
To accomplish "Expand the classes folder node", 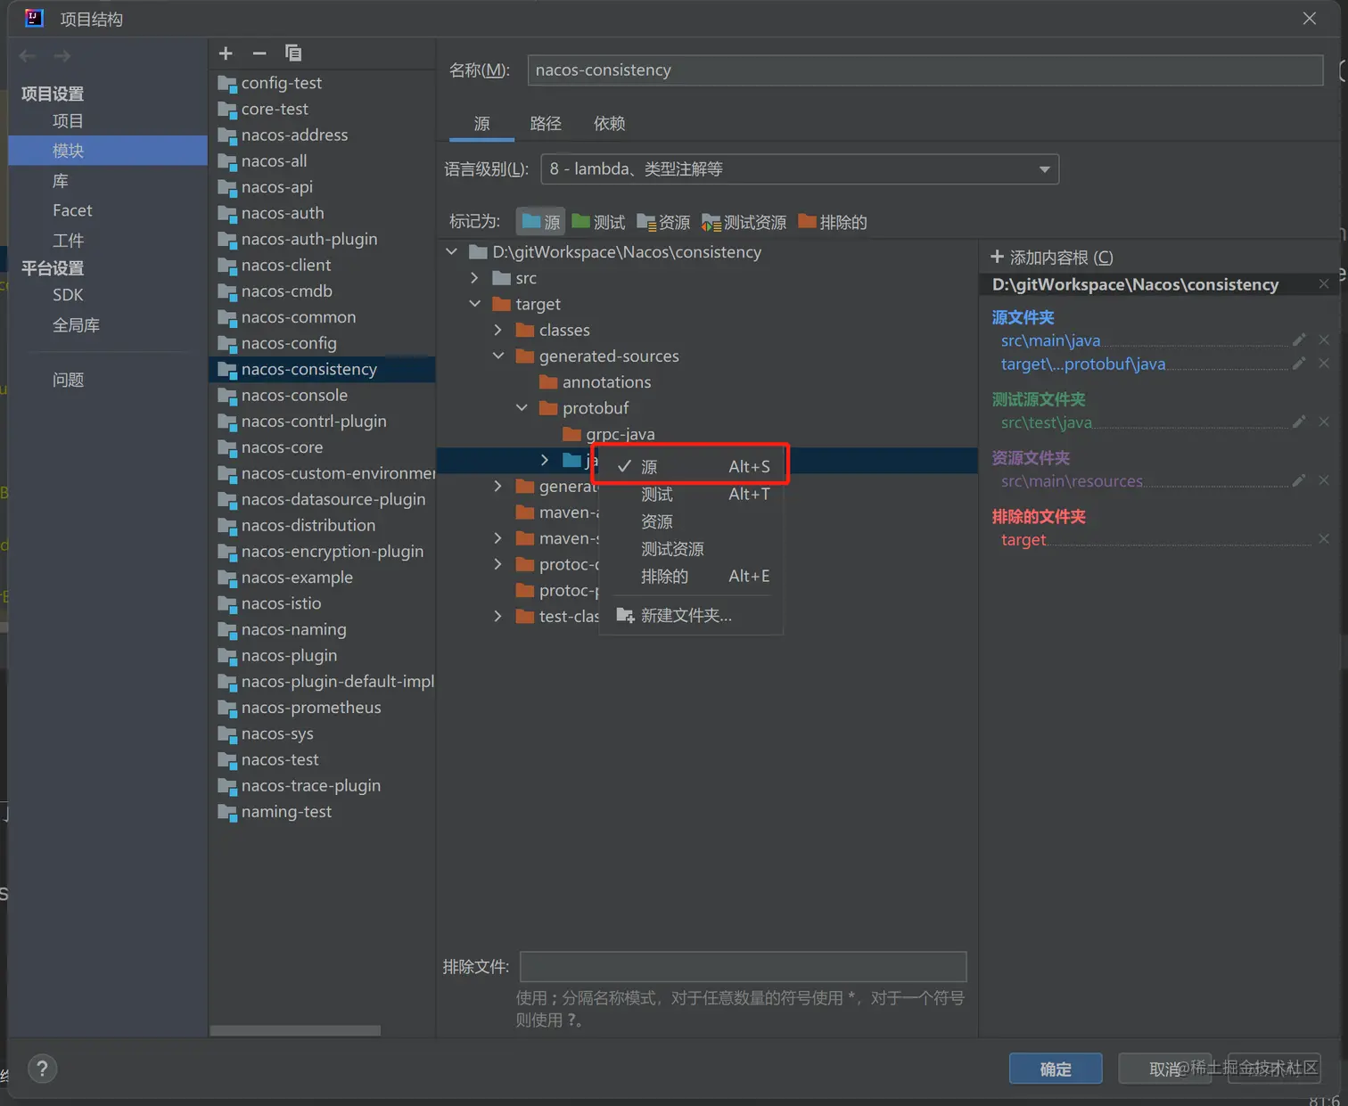I will tap(498, 330).
